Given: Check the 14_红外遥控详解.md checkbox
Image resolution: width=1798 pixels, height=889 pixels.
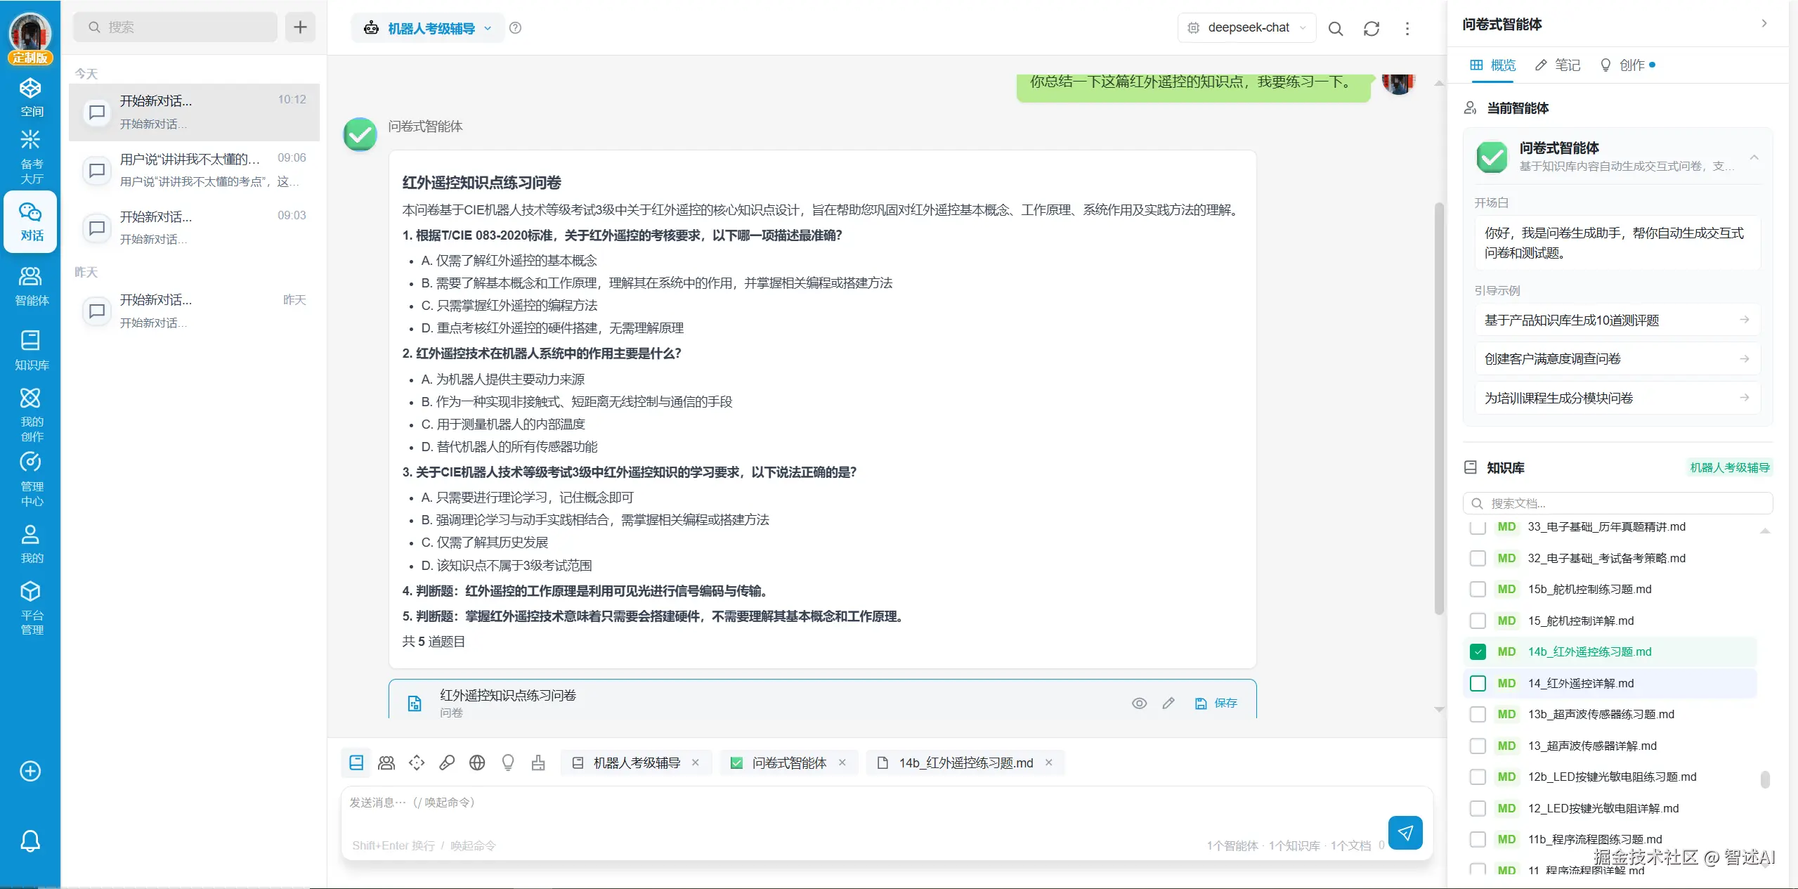Looking at the screenshot, I should click(1478, 684).
